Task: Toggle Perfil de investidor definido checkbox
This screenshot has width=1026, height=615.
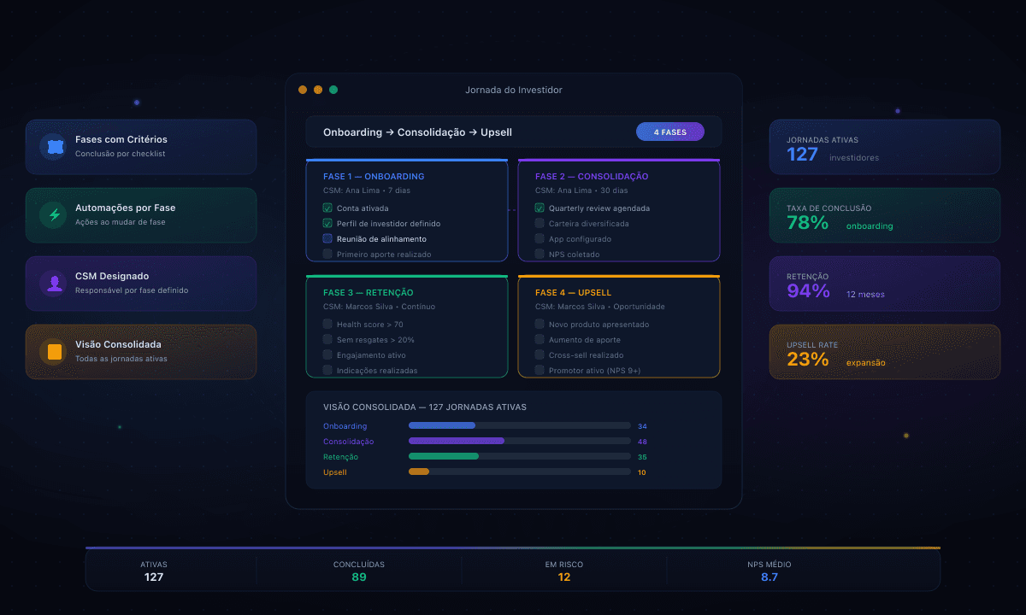Action: tap(327, 224)
